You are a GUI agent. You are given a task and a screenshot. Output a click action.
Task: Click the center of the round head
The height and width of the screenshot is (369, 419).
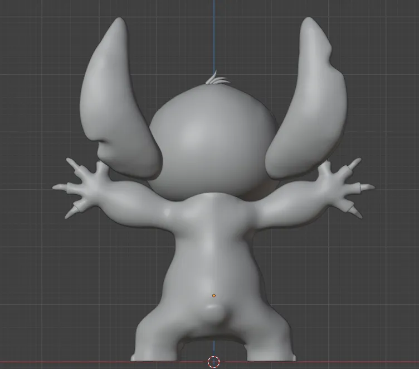213,142
